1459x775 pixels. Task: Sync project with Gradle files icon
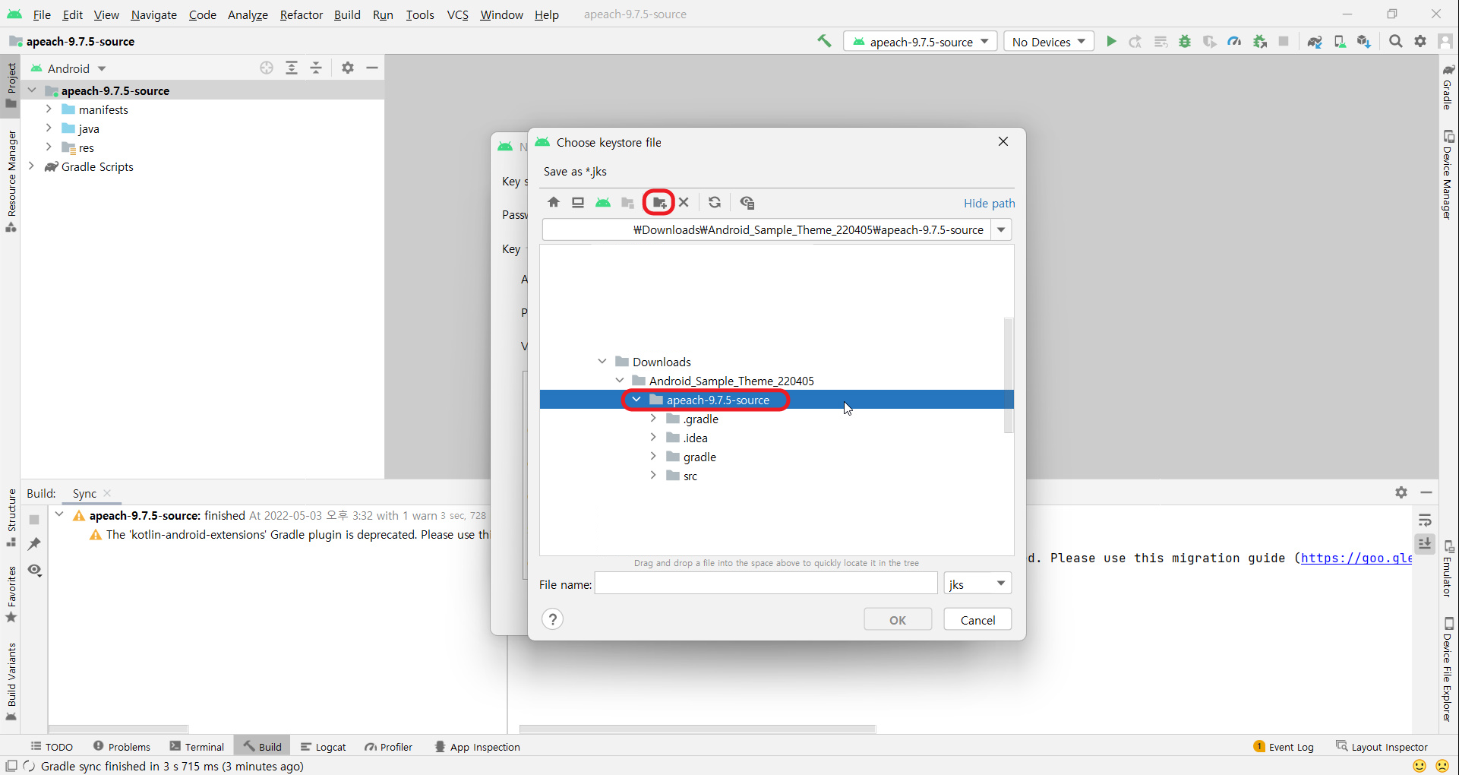tap(1315, 42)
